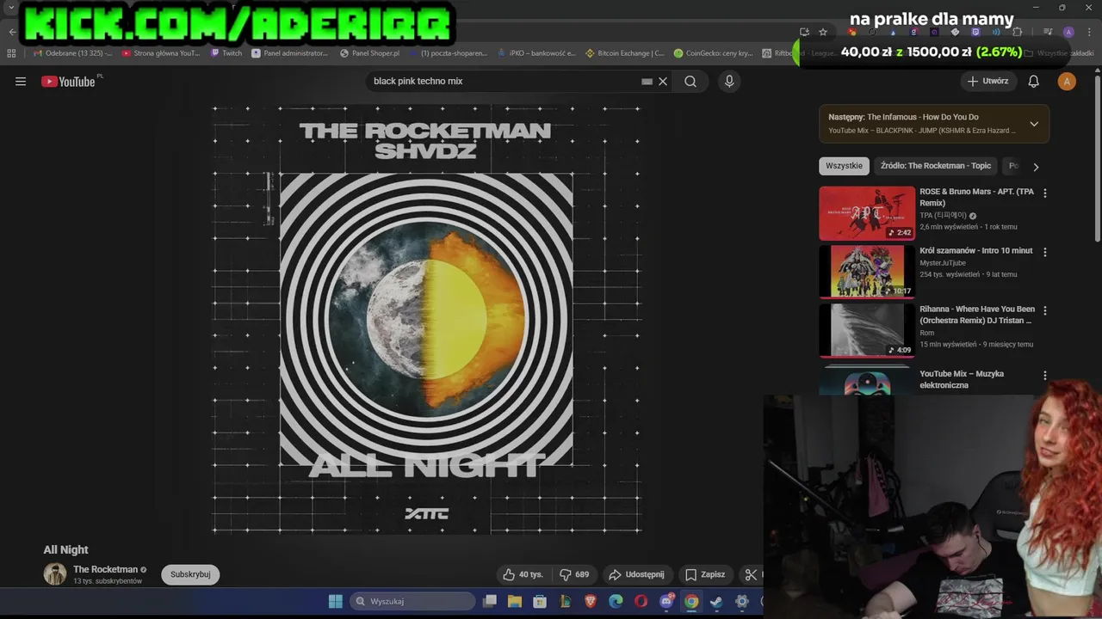Click the Utwórz create button
1102x619 pixels.
(x=987, y=82)
